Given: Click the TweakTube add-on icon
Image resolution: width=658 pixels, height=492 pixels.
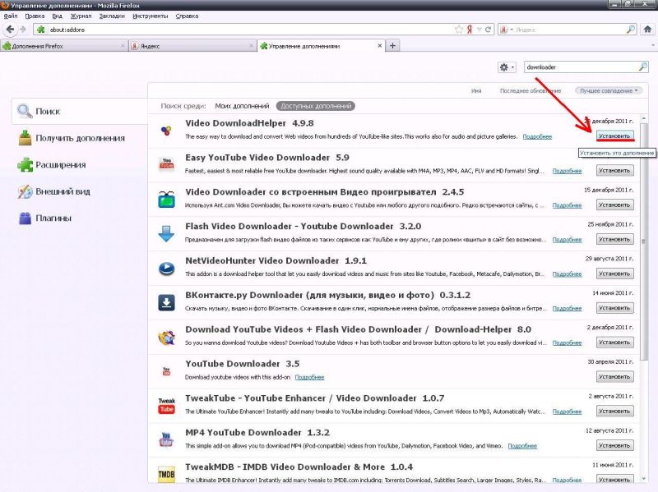Looking at the screenshot, I should click(x=166, y=405).
